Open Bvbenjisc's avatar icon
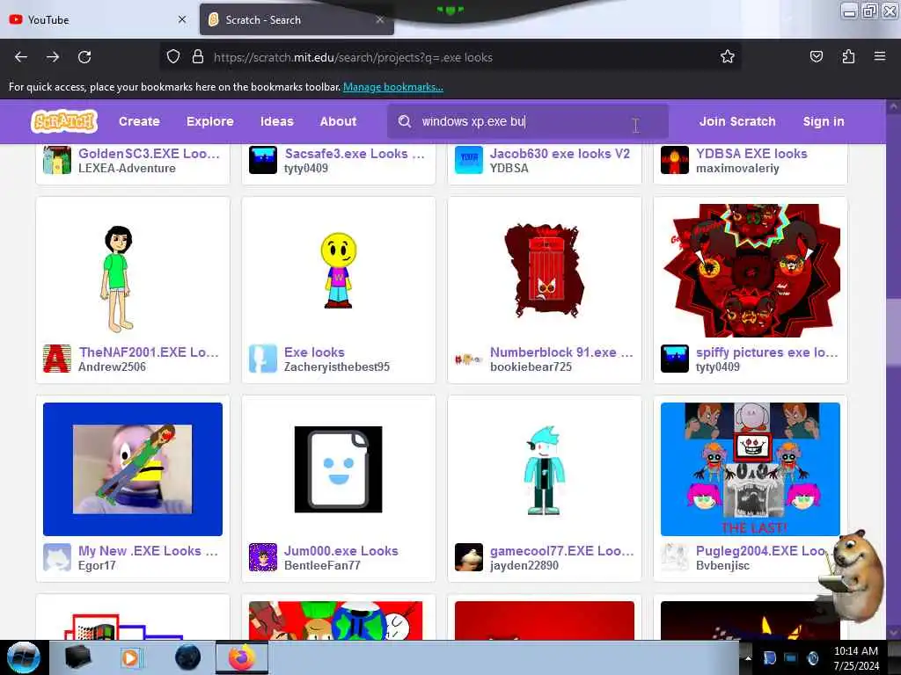The image size is (901, 675). pos(675,557)
